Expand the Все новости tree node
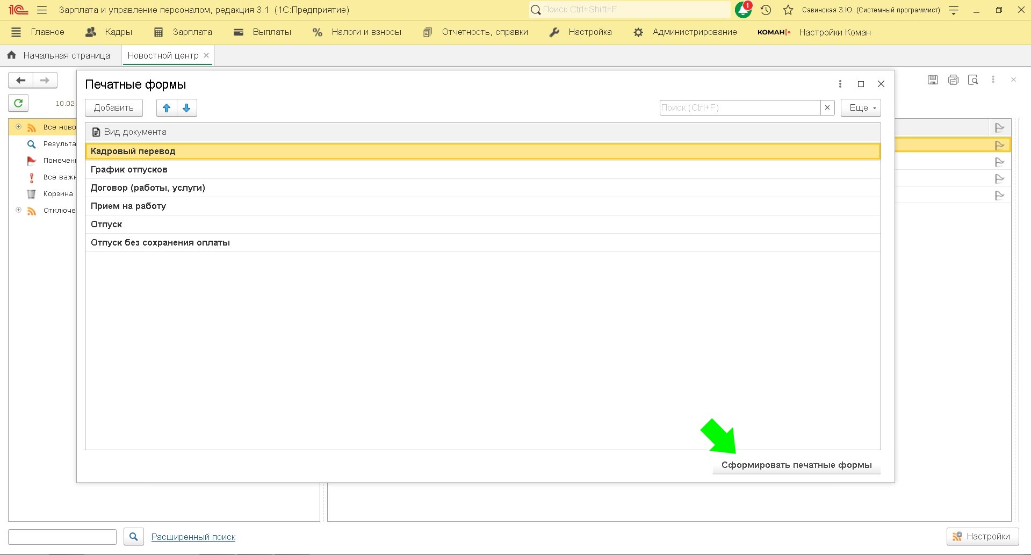This screenshot has width=1031, height=555. click(18, 127)
